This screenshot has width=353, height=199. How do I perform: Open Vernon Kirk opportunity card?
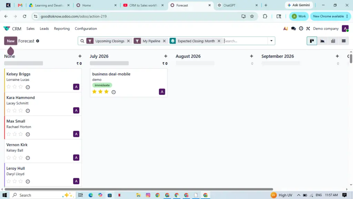pos(43,151)
